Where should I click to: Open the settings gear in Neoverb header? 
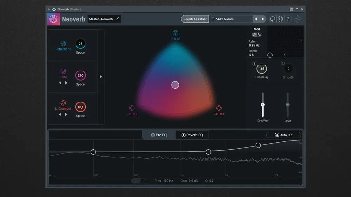pos(280,19)
